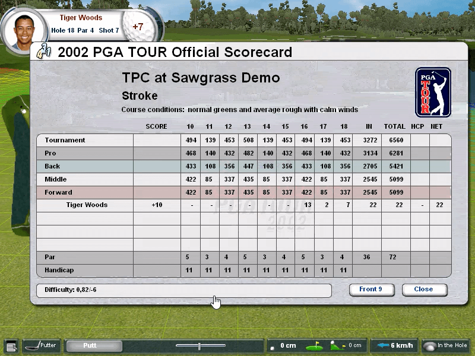Select the Forward tee row label
Image resolution: width=475 pixels, height=356 pixels.
(x=58, y=192)
